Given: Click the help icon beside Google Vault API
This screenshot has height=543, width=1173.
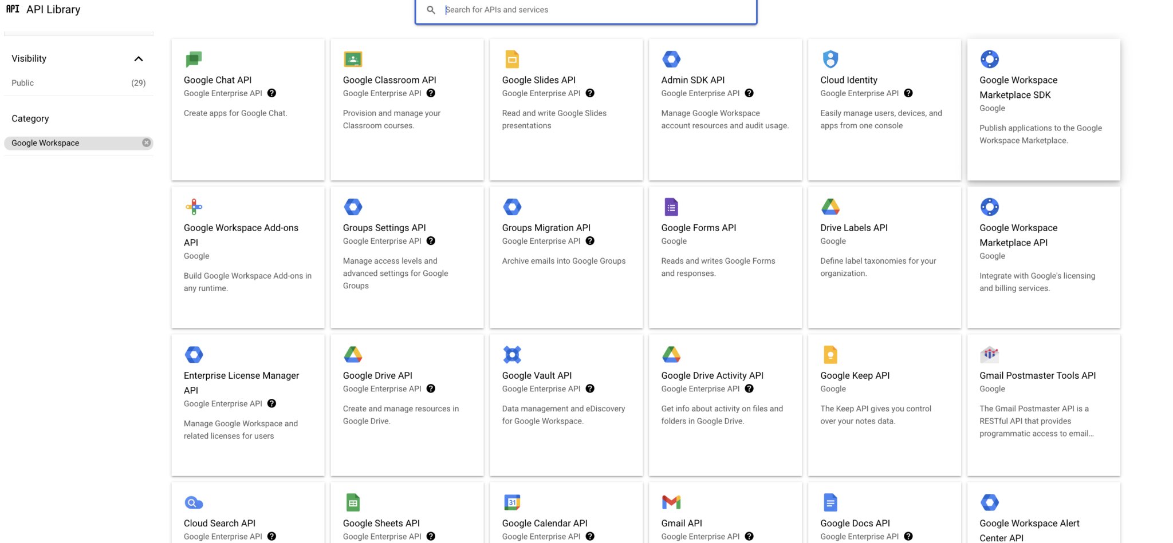Looking at the screenshot, I should (590, 389).
